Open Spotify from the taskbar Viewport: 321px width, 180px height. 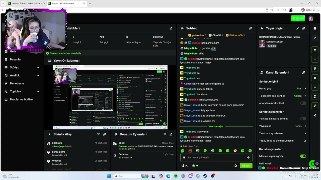[176, 176]
